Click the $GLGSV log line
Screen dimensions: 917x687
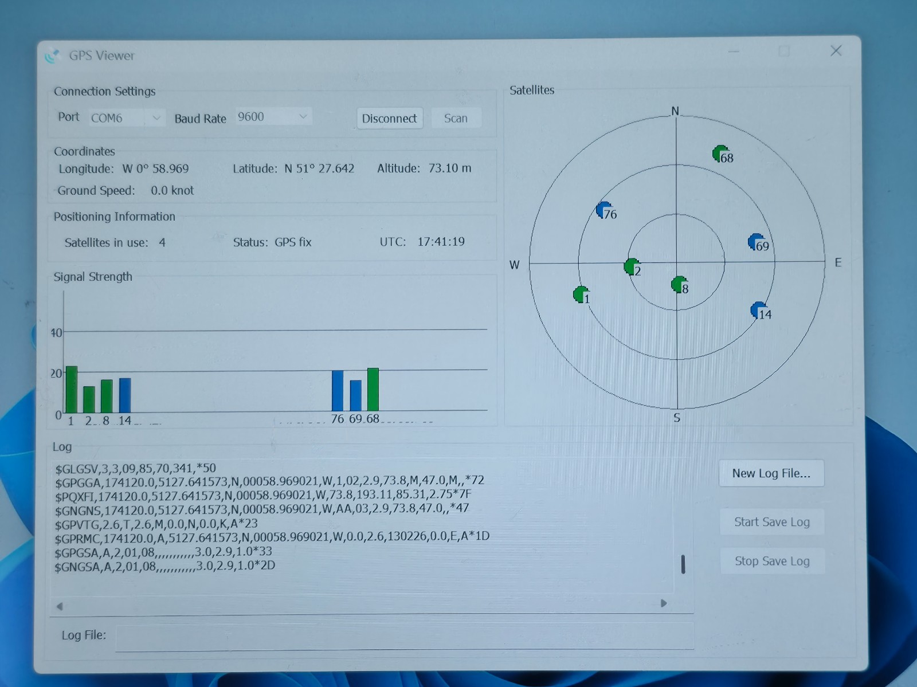(x=136, y=468)
